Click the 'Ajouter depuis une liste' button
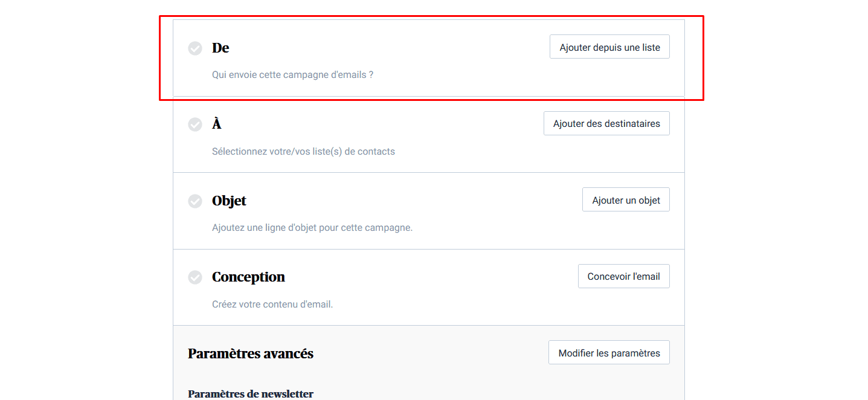Image resolution: width=868 pixels, height=400 pixels. (609, 47)
